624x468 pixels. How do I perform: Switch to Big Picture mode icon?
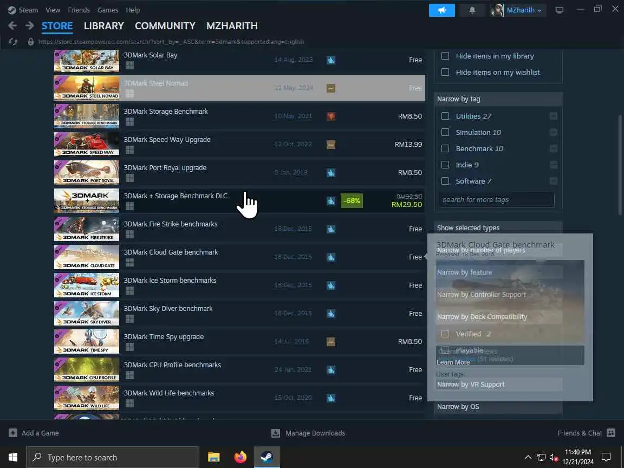tap(560, 10)
